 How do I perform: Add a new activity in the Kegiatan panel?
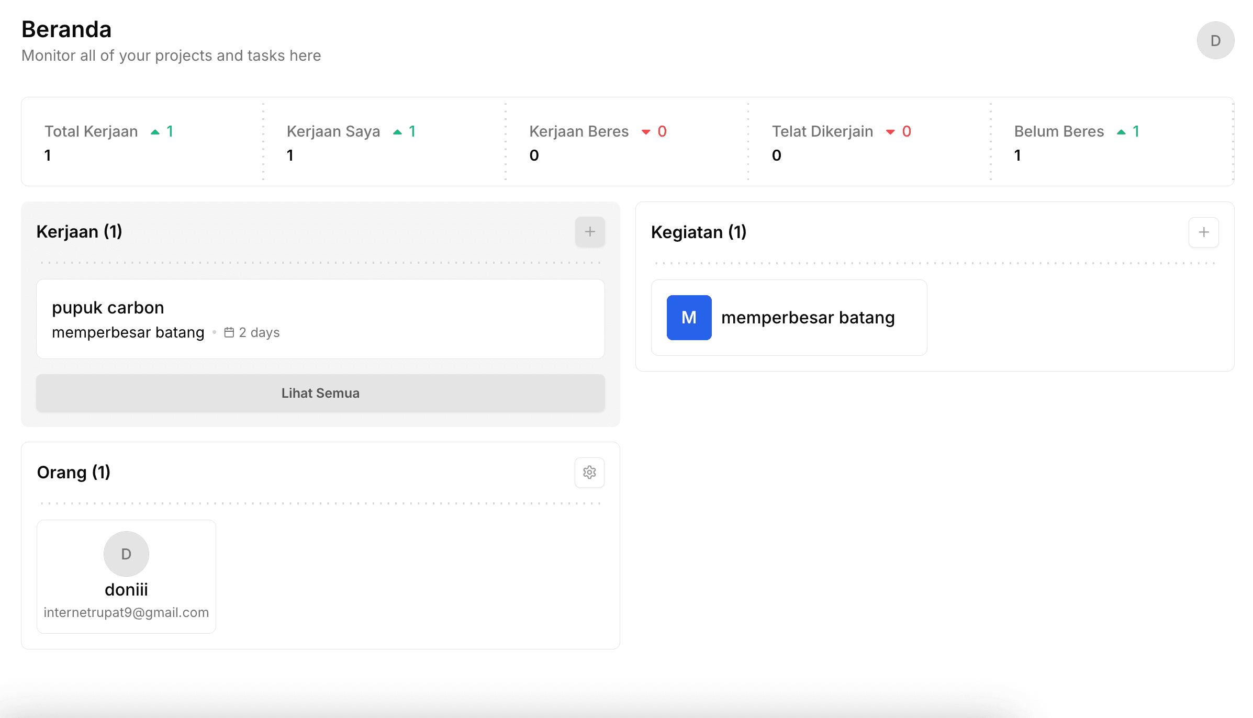(1203, 232)
